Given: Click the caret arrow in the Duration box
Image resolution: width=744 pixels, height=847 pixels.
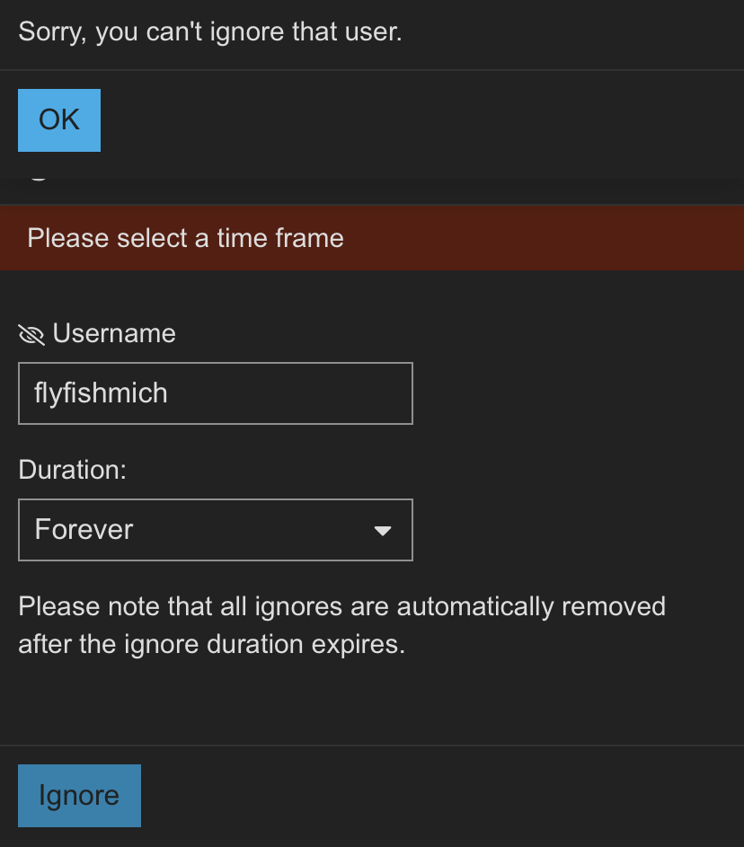Looking at the screenshot, I should [x=383, y=531].
